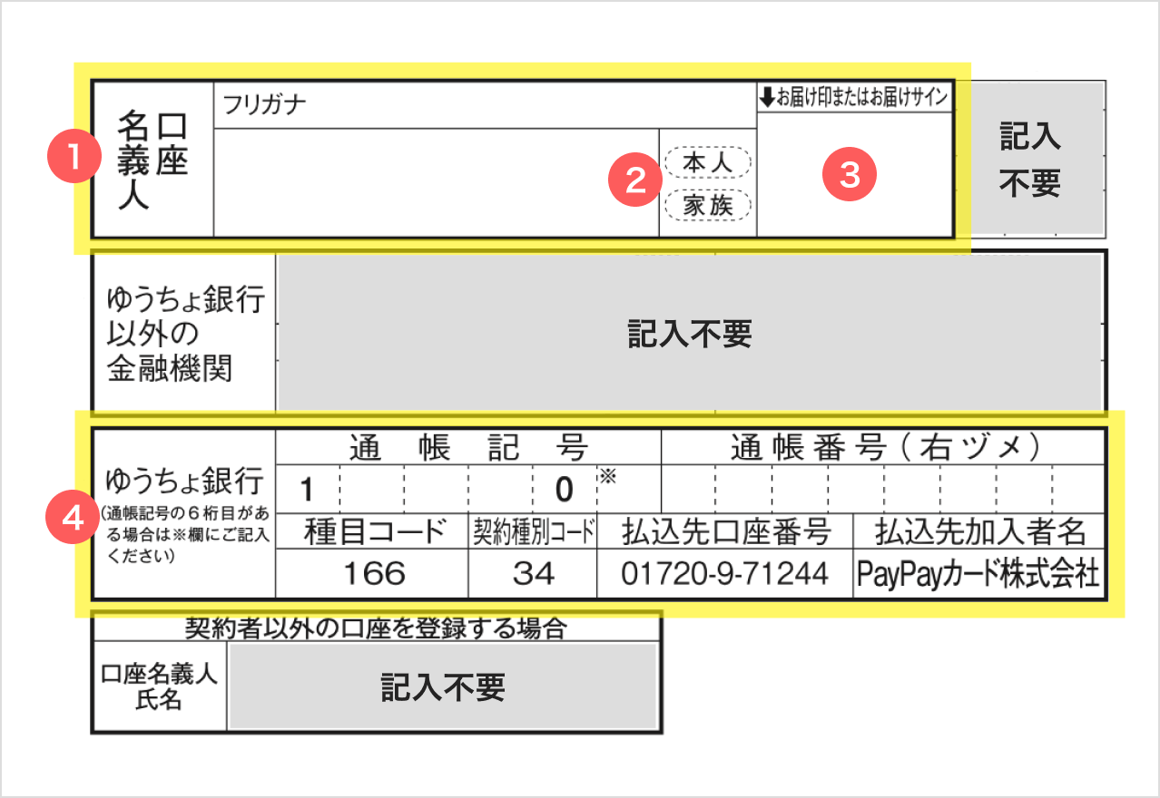The width and height of the screenshot is (1160, 798).
Task: Click the ゆうちょ銀行以外の金融機関 label
Action: 185,333
